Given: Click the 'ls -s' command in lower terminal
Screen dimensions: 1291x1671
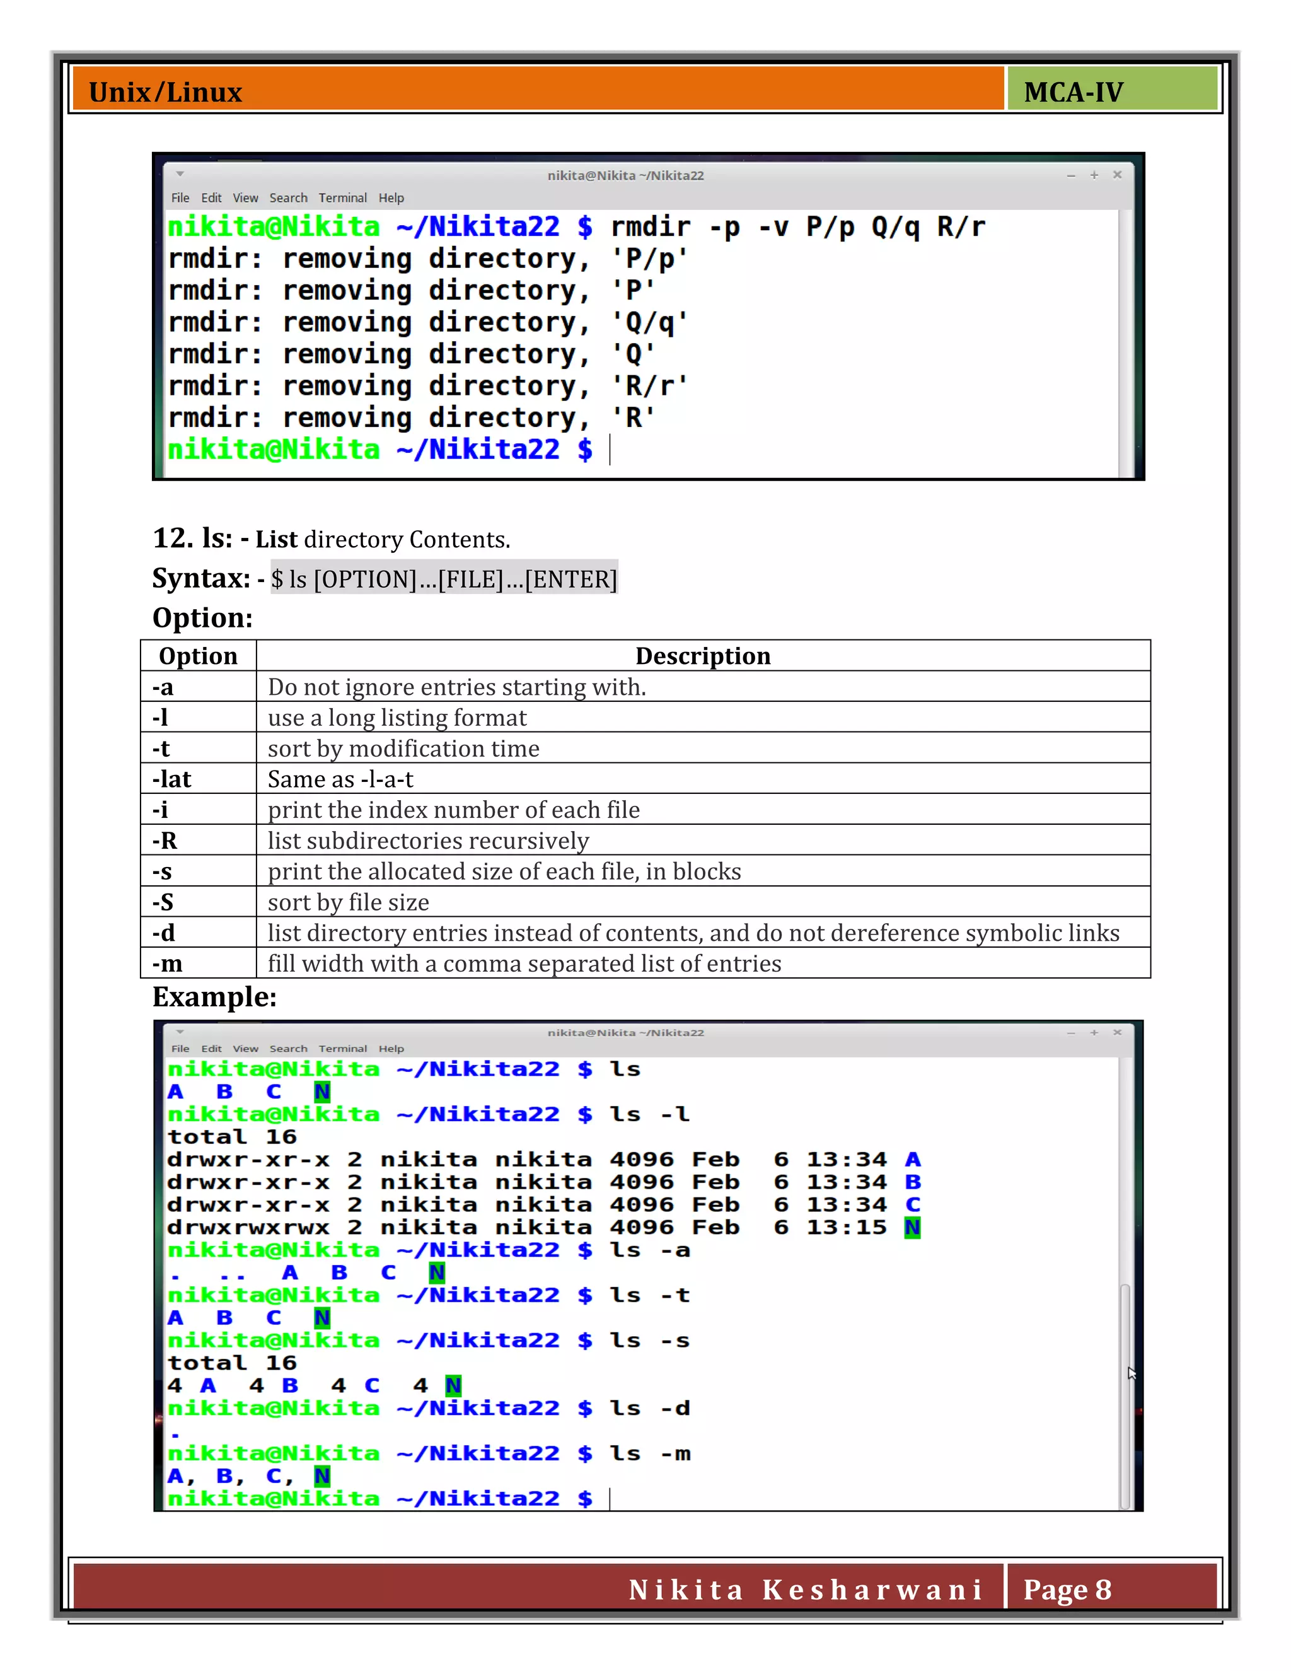Looking at the screenshot, I should [x=649, y=1341].
